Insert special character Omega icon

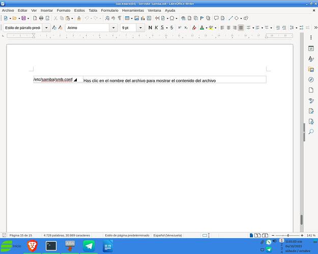173,18
